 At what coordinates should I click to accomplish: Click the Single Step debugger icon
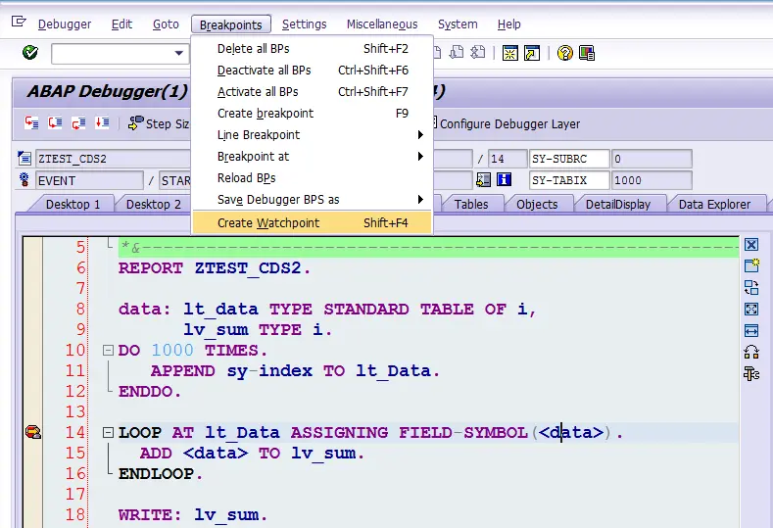(x=31, y=122)
